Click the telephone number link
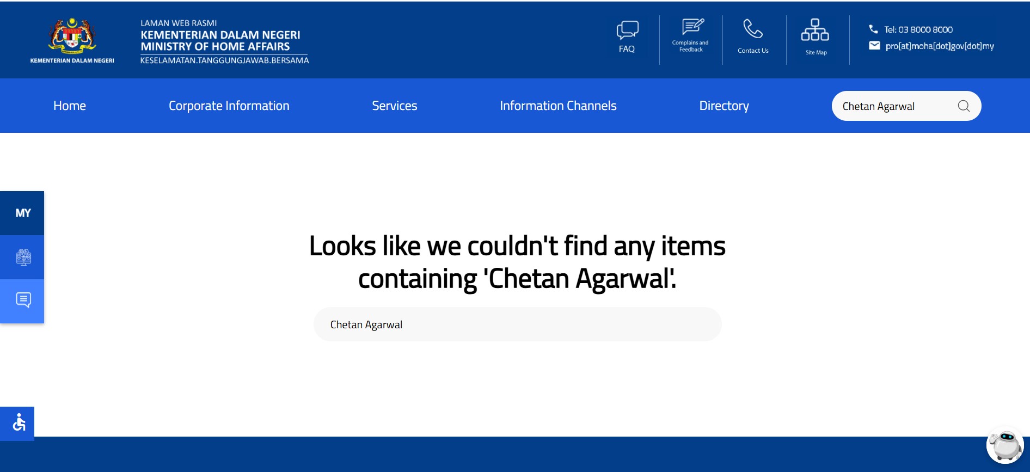Image resolution: width=1030 pixels, height=472 pixels. point(918,29)
